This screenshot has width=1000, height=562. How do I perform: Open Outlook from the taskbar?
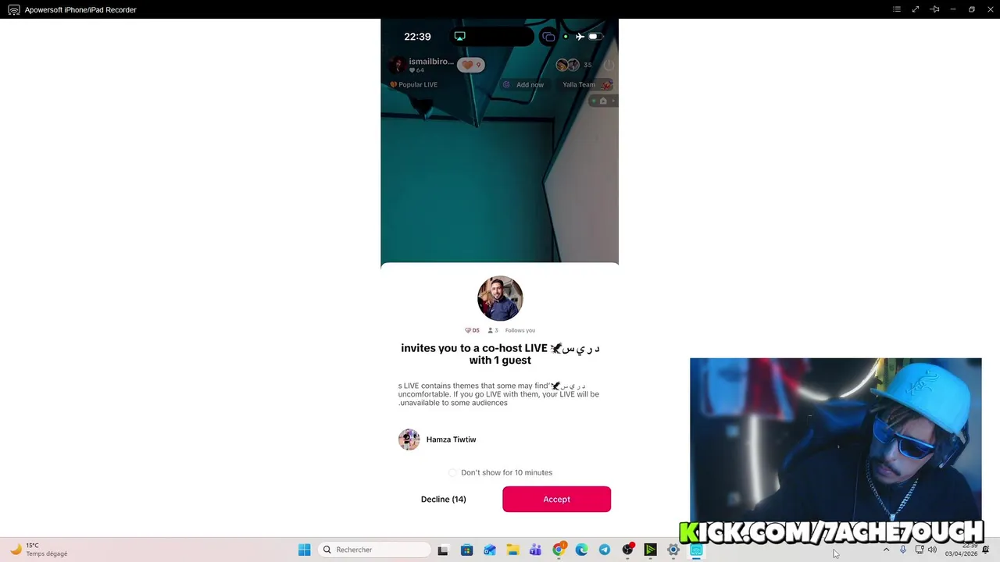point(490,550)
